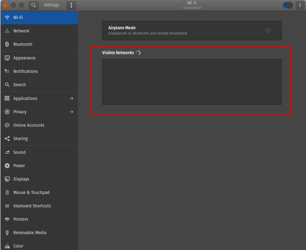This screenshot has width=306, height=250.
Task: Open the top-right window options menu
Action: 300,5
